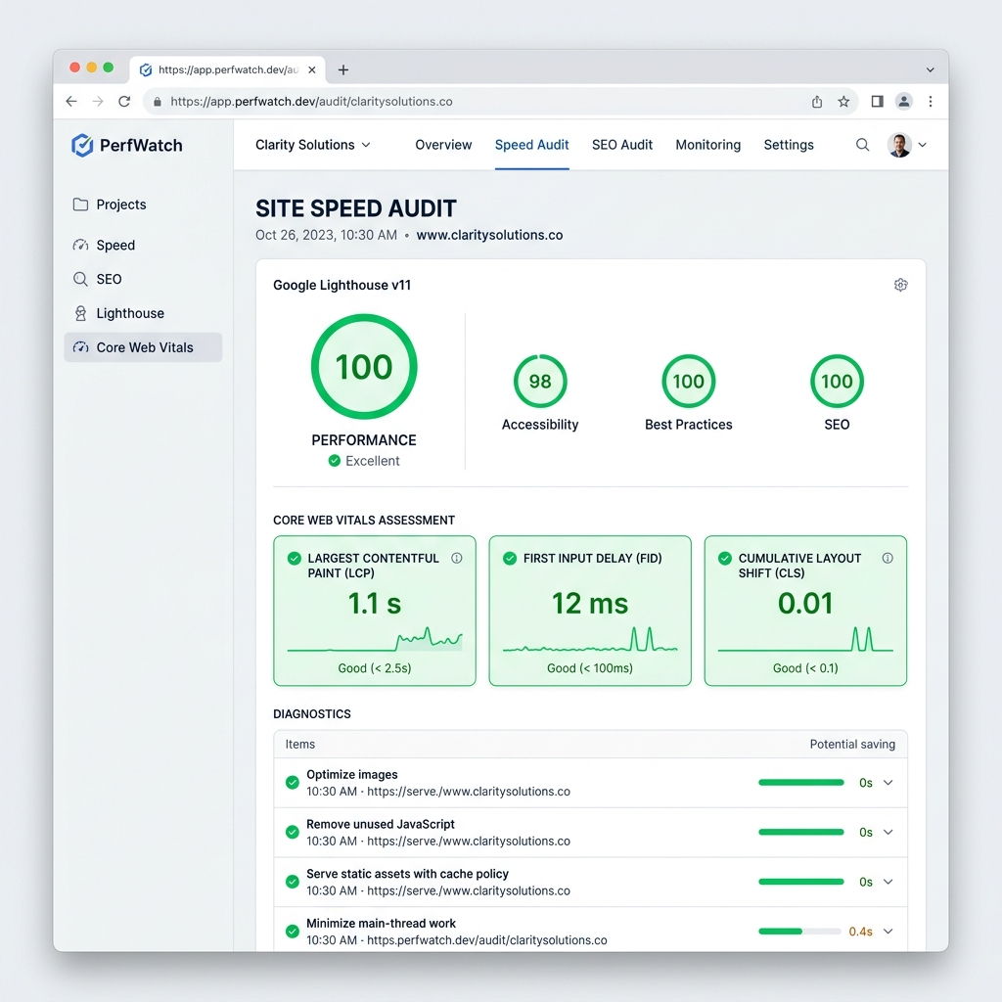Image resolution: width=1002 pixels, height=1002 pixels.
Task: Reload the page
Action: point(124,102)
